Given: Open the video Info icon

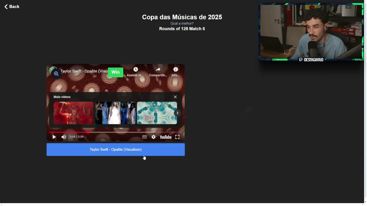Looking at the screenshot, I should pyautogui.click(x=175, y=70).
